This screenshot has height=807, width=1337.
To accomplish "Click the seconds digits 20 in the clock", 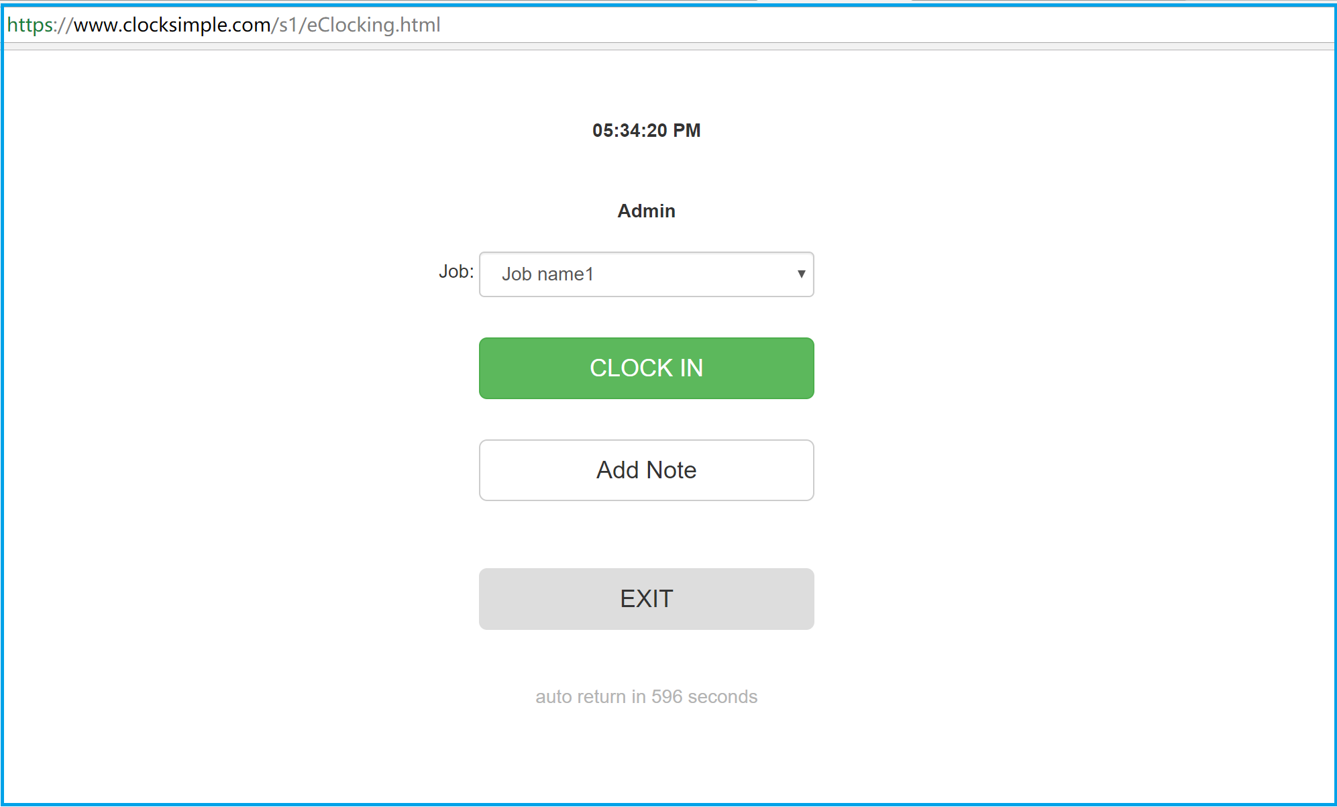I will [x=657, y=130].
